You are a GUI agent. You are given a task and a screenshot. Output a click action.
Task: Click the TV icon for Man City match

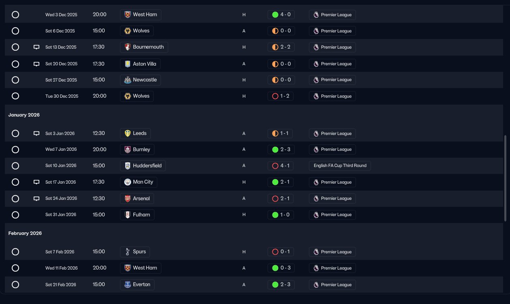[36, 182]
